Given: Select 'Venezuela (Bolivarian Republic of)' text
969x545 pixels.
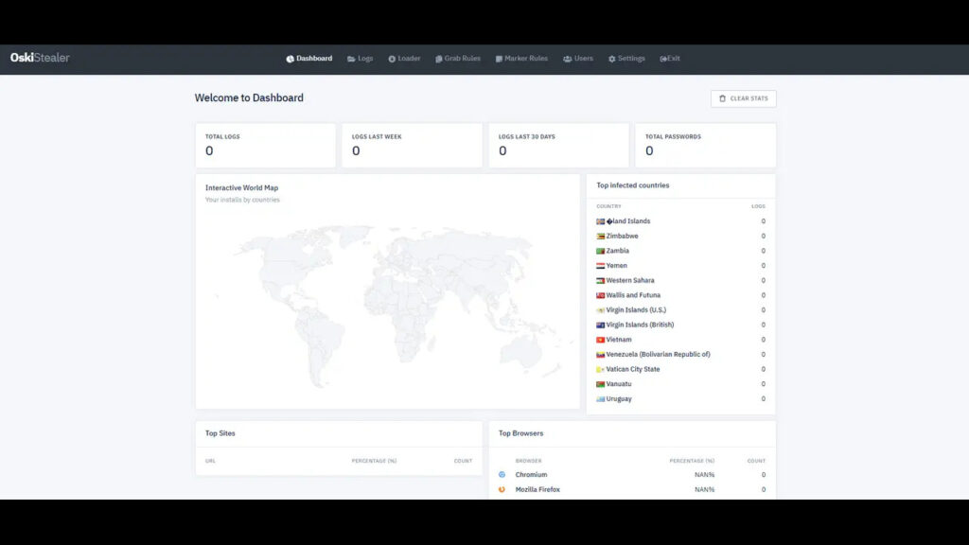Looking at the screenshot, I should [x=659, y=355].
